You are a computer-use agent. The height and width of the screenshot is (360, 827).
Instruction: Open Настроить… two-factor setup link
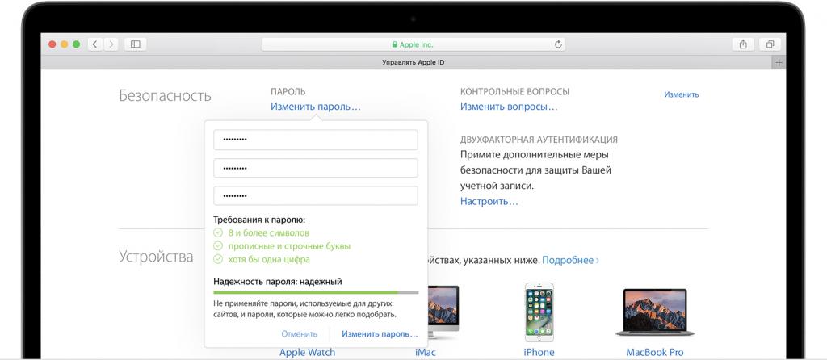[x=489, y=201]
